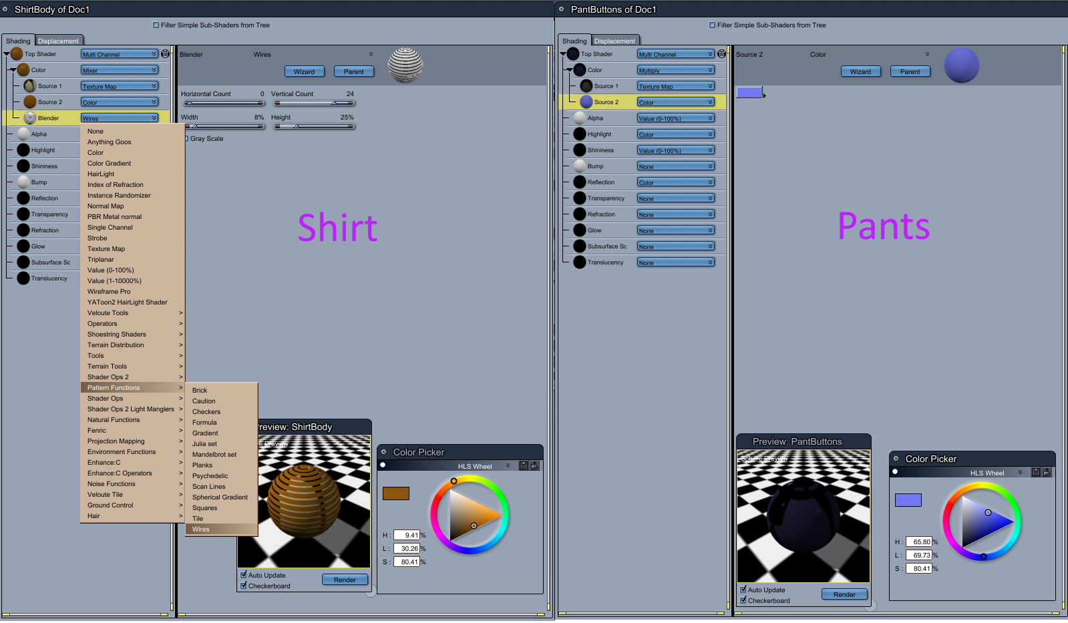
Task: Open PantButtons Alpha Value (0-100%) dropdown
Action: click(676, 118)
